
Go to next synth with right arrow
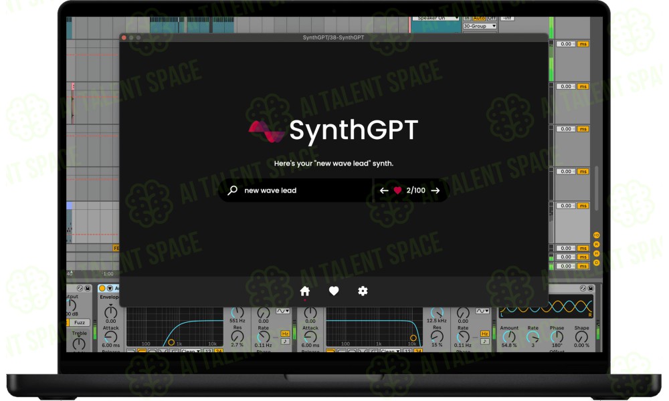point(436,190)
